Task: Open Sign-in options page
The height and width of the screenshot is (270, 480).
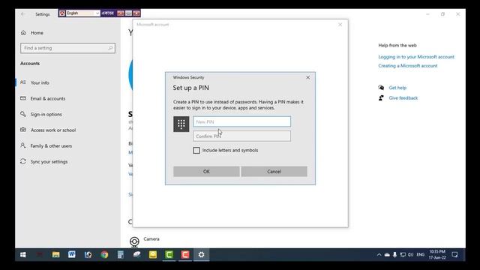Action: (x=46, y=114)
